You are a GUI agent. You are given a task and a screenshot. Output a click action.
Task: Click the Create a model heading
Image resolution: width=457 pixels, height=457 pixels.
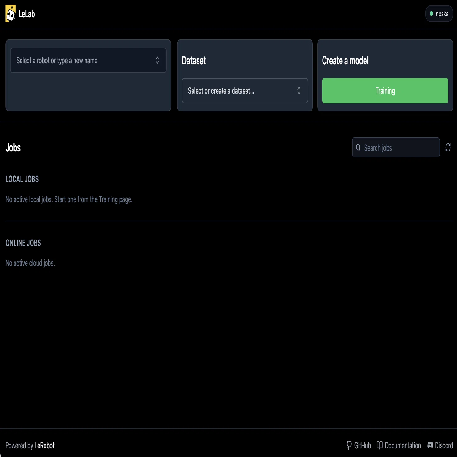click(345, 61)
